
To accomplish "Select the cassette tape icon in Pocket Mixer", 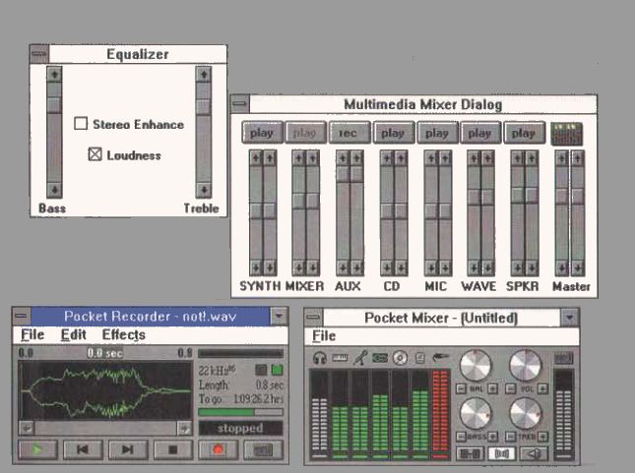I will [x=380, y=358].
